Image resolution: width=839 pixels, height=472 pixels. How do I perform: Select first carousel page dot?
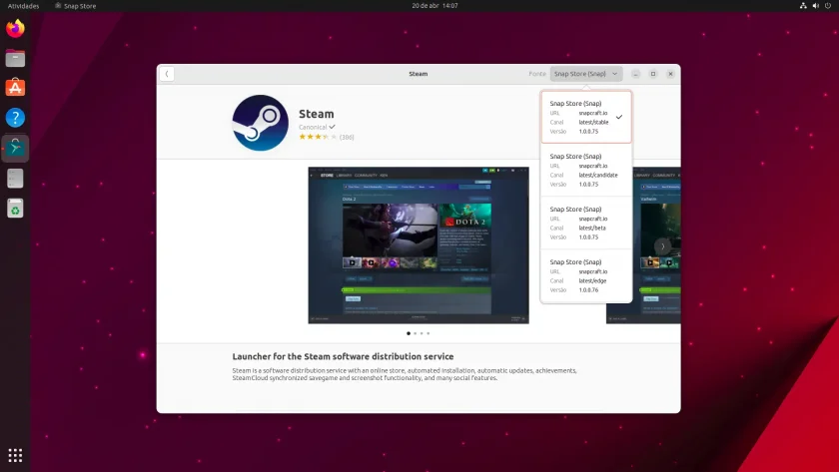409,333
